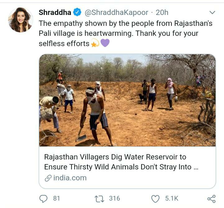Tap the share icon below the tweet

click(211, 199)
